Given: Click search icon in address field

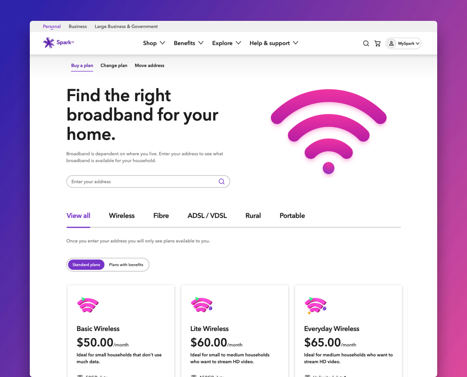Looking at the screenshot, I should pos(222,181).
